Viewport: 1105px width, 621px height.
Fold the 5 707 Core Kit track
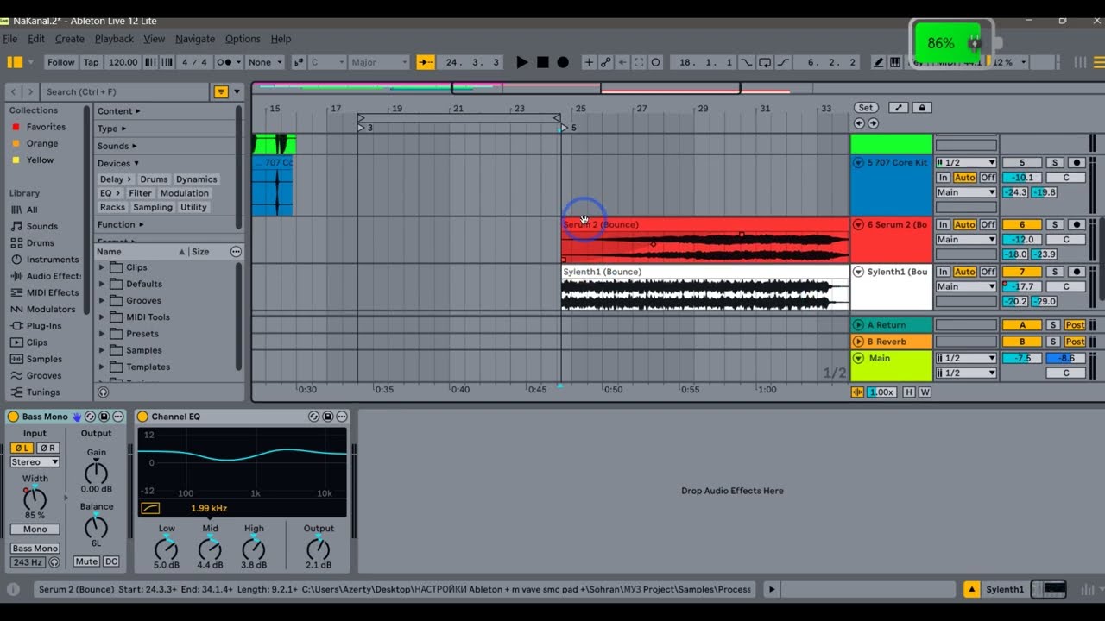[858, 162]
